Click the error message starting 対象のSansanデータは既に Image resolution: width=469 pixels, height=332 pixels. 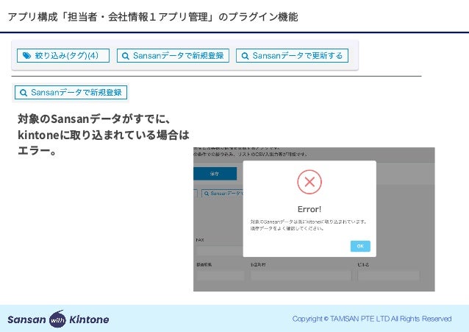[x=309, y=225]
